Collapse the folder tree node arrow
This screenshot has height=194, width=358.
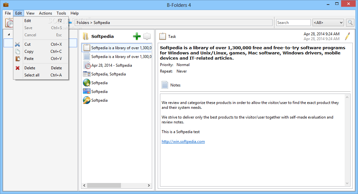click(x=9, y=34)
